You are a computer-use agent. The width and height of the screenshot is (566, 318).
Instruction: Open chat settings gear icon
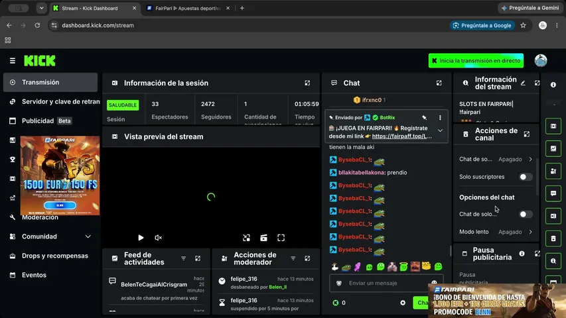pyautogui.click(x=403, y=303)
